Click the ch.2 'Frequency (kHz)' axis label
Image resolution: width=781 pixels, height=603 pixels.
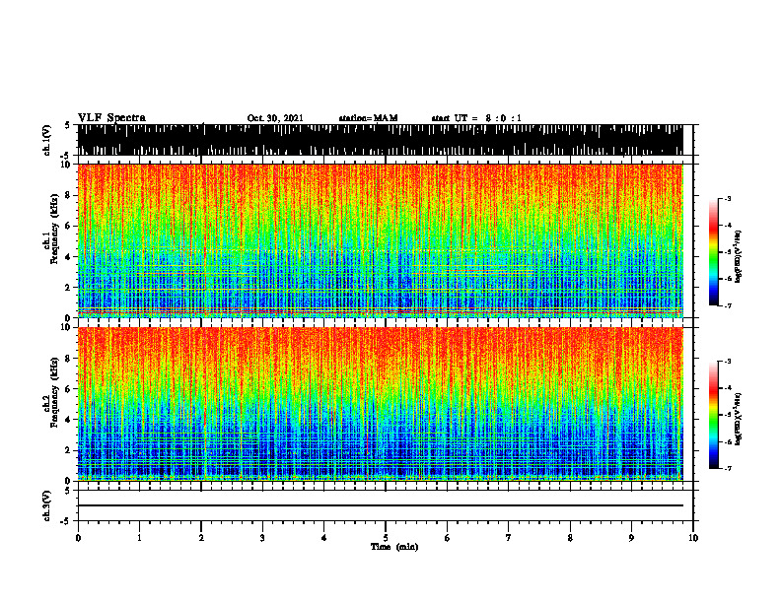pos(55,392)
